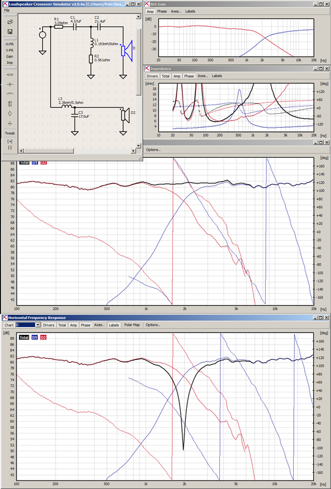Click the schematic horizontal scrollbar thumb

49,150
